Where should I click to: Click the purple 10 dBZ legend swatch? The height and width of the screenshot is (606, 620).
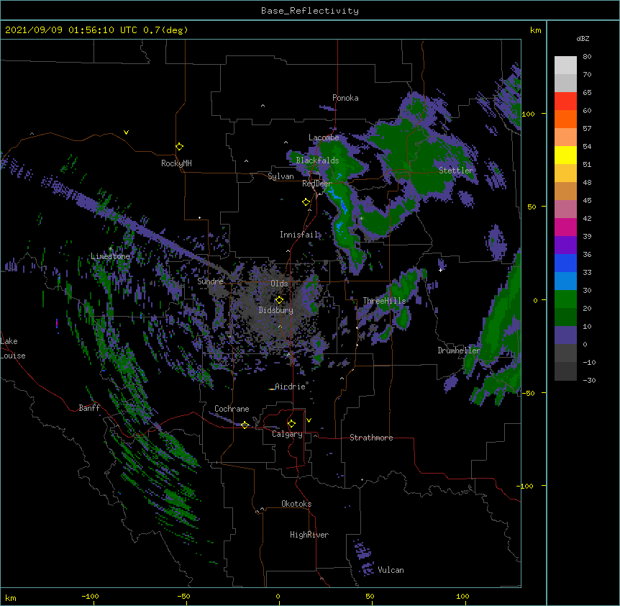pyautogui.click(x=565, y=335)
